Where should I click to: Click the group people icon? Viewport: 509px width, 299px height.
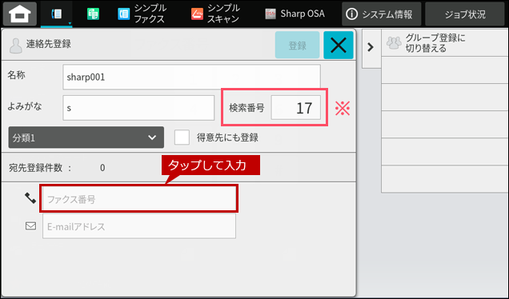click(394, 43)
